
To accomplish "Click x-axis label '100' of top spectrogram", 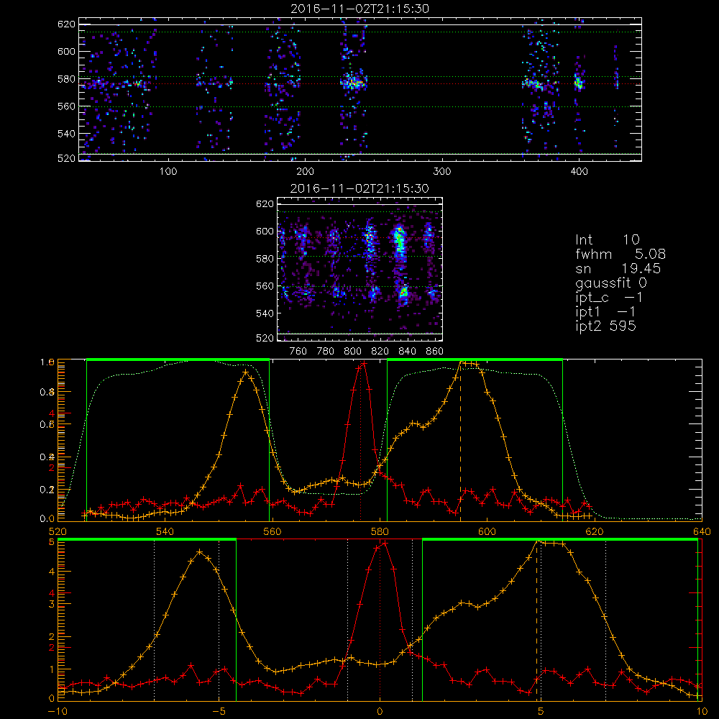I will click(x=168, y=172).
